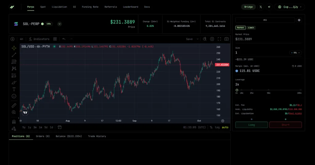Switch order type to Limit

pyautogui.click(x=251, y=28)
